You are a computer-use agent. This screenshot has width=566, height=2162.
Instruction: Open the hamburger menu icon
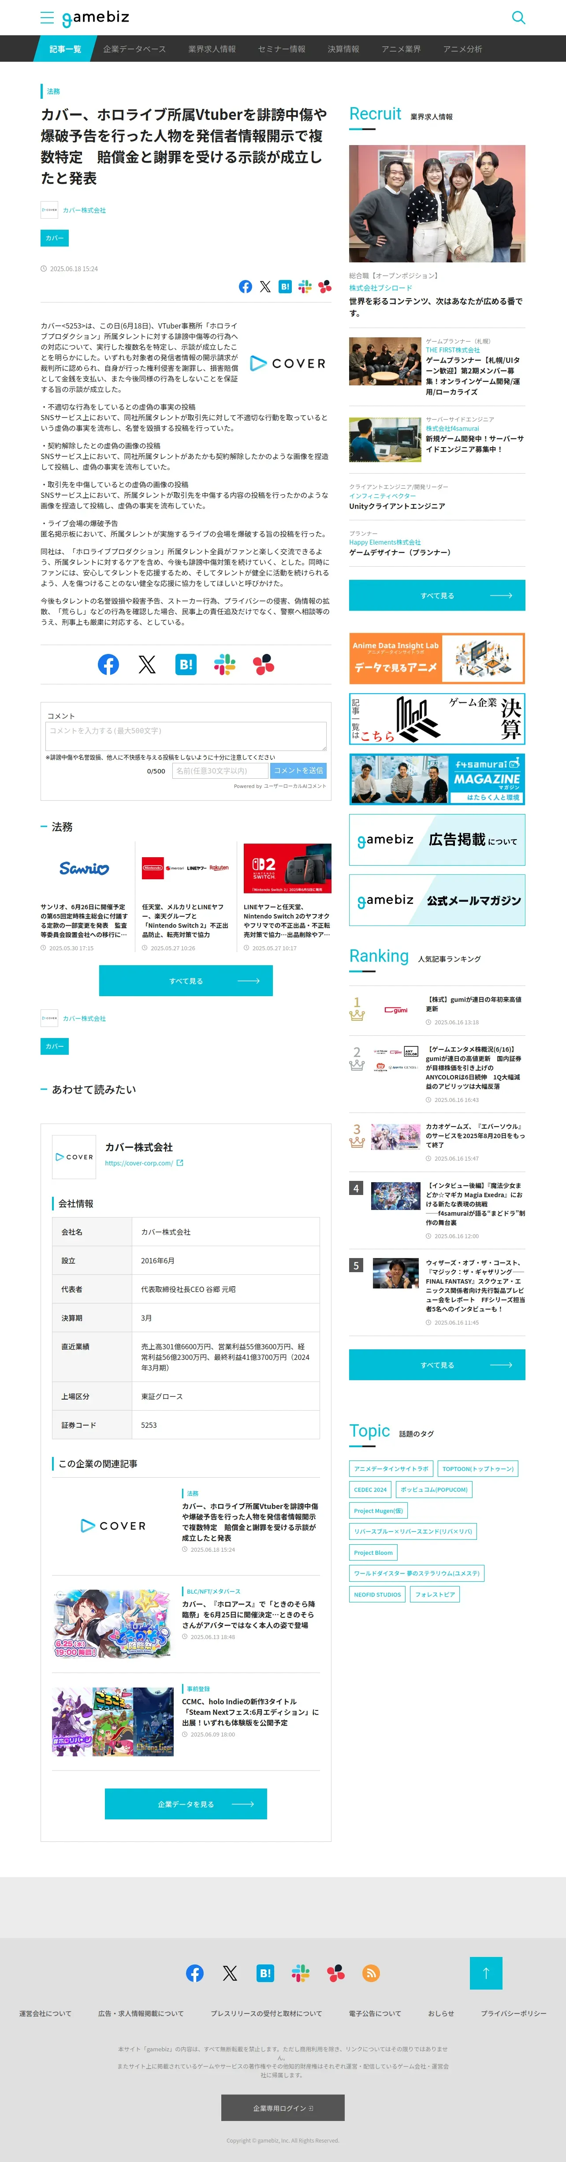(47, 18)
